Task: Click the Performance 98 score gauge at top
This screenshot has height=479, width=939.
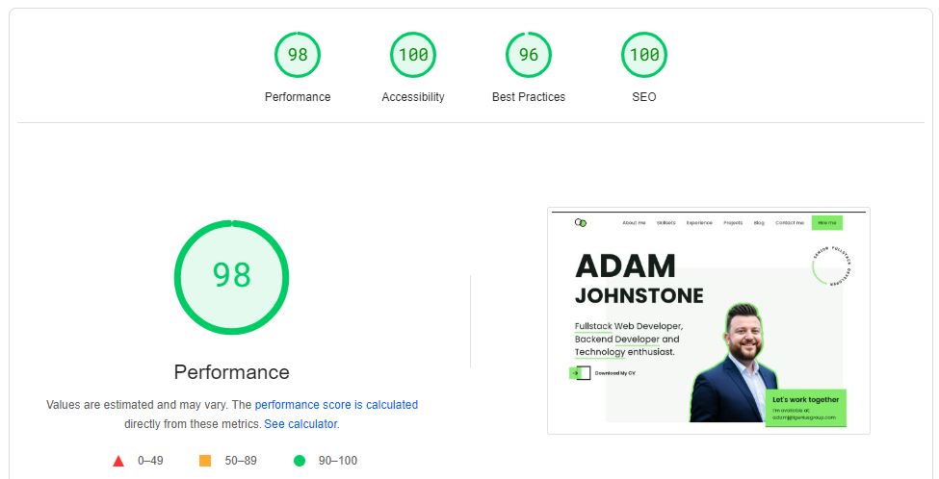Action: click(298, 55)
